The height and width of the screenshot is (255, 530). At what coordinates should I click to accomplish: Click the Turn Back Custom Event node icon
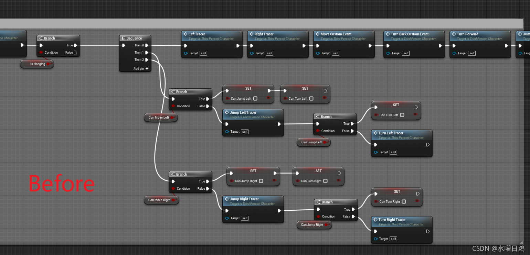coord(388,34)
